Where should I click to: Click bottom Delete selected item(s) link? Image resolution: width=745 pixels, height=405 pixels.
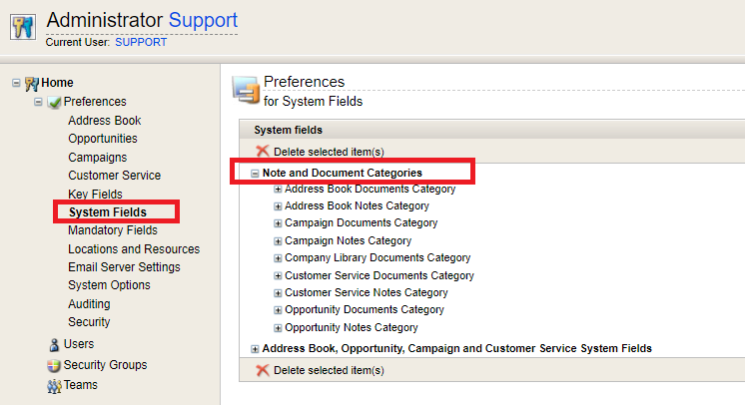[329, 370]
